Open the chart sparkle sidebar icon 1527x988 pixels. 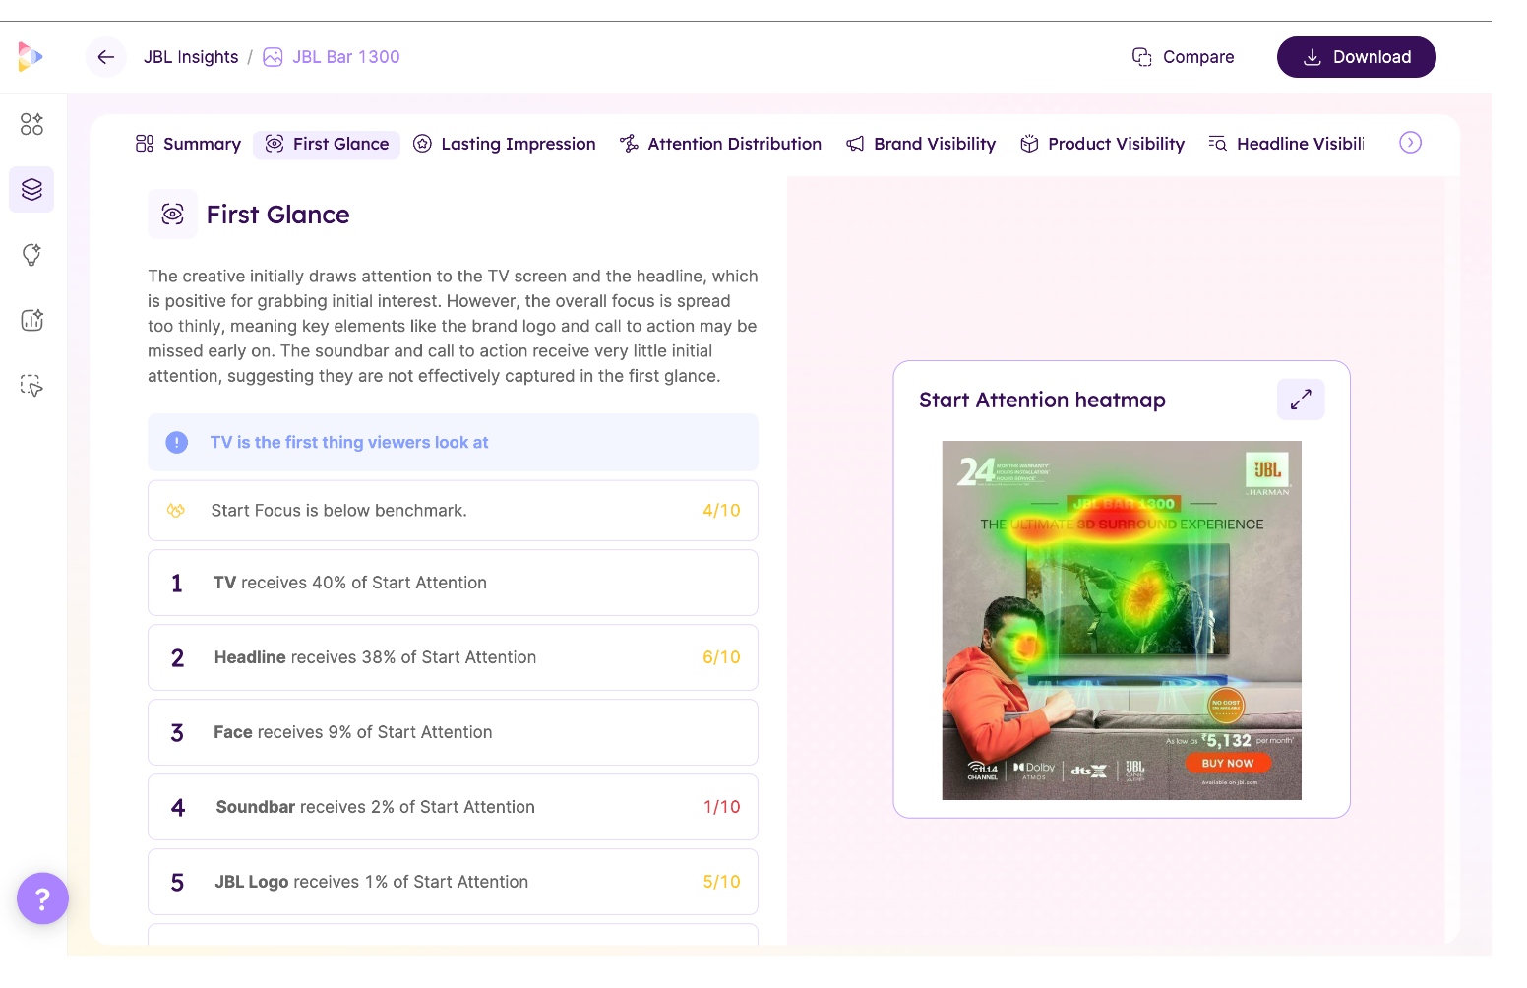31,320
